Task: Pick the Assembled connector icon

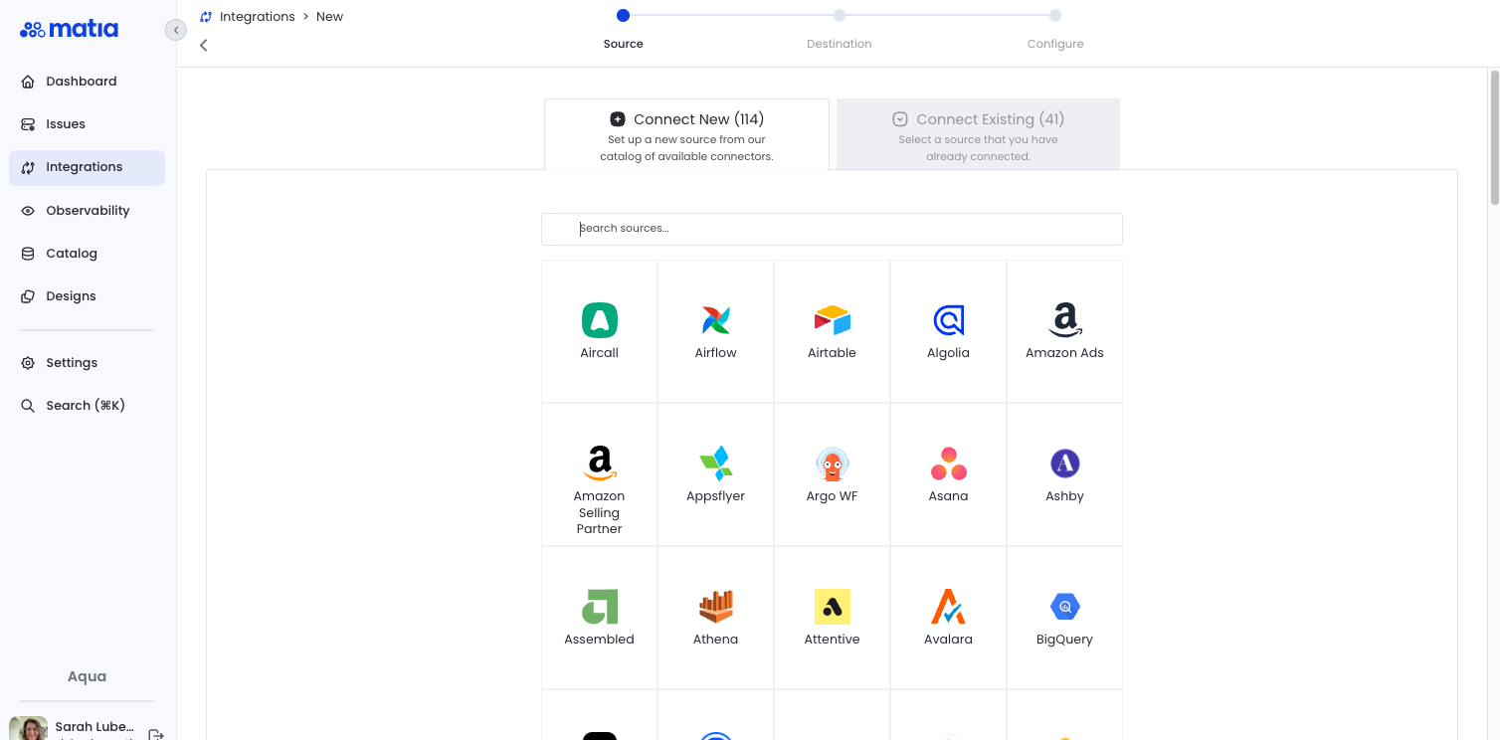Action: (x=600, y=607)
